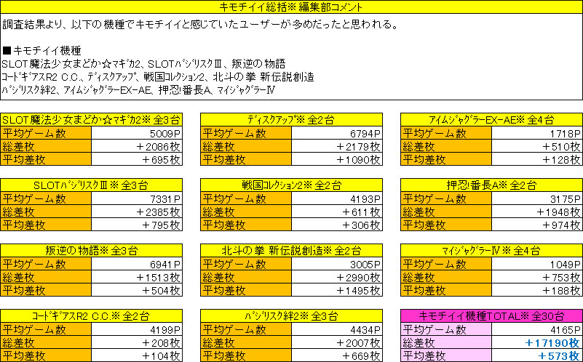Viewport: 583px width, 362px height.
Task: Select the 叛逆の物語 全3台 header
Action: point(91,250)
